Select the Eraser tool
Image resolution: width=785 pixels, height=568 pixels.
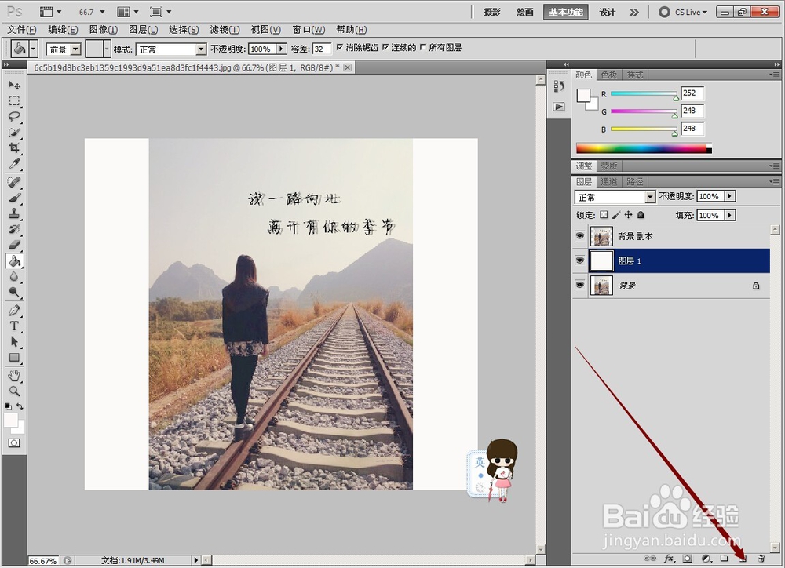click(14, 245)
